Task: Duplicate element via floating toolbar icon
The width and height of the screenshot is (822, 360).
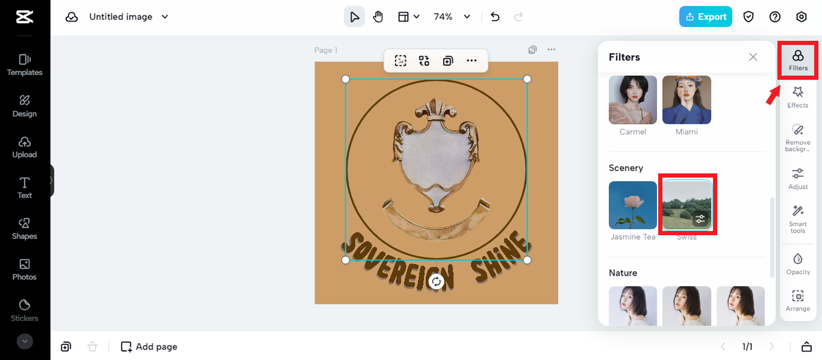Action: point(448,61)
